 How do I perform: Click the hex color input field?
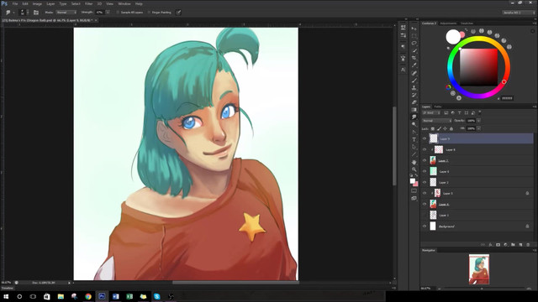507,98
